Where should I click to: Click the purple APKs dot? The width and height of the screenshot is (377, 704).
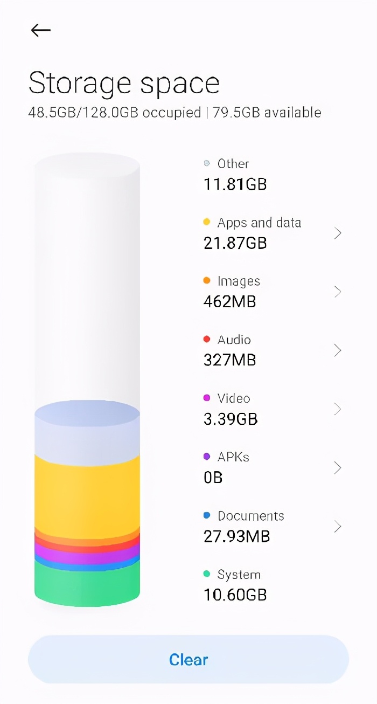click(207, 457)
